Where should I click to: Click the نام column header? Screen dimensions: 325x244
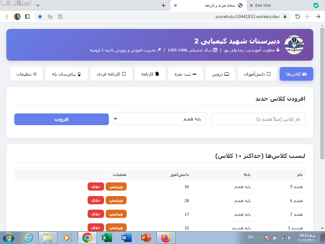pyautogui.click(x=300, y=175)
